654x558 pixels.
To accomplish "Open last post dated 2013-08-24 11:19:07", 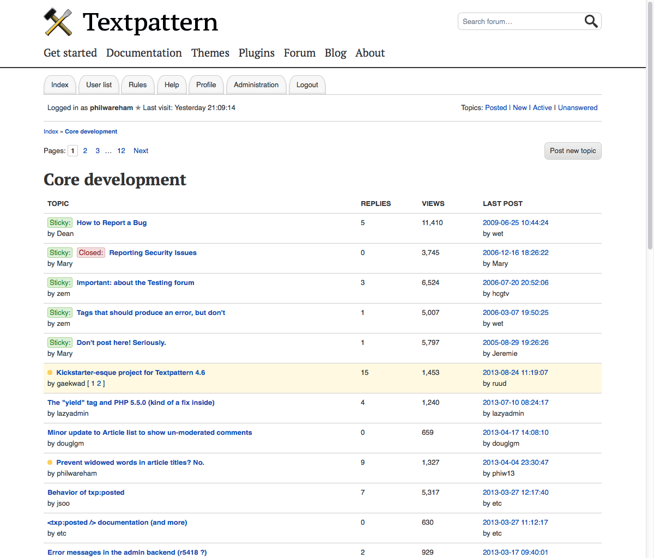I will [516, 373].
